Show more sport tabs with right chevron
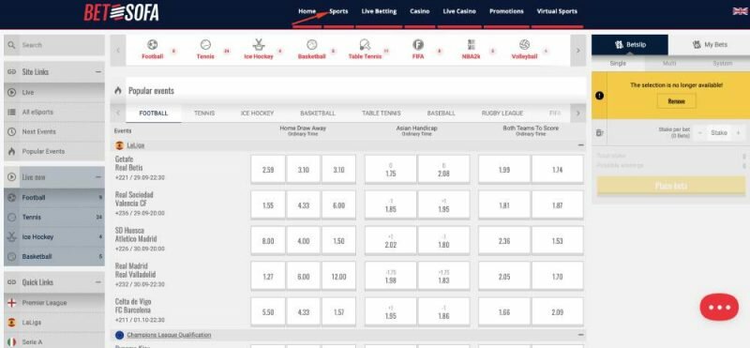Screen dimensions: 750x348 coord(578,113)
